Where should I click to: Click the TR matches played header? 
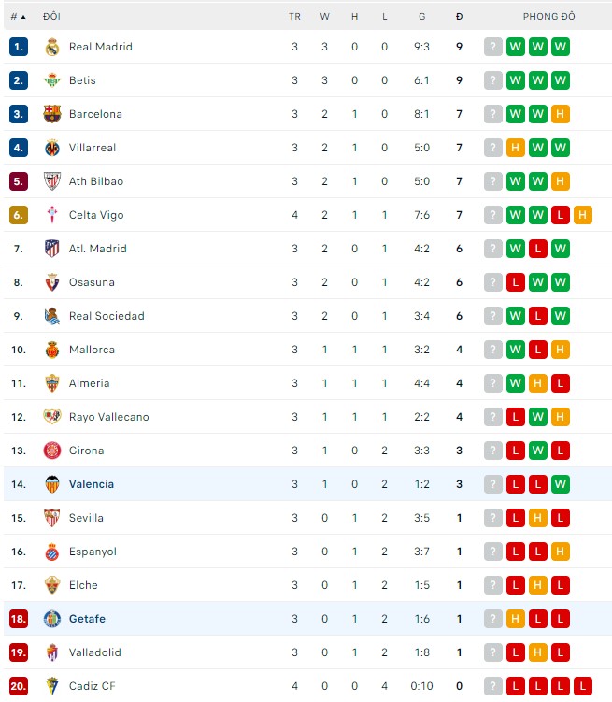[294, 17]
